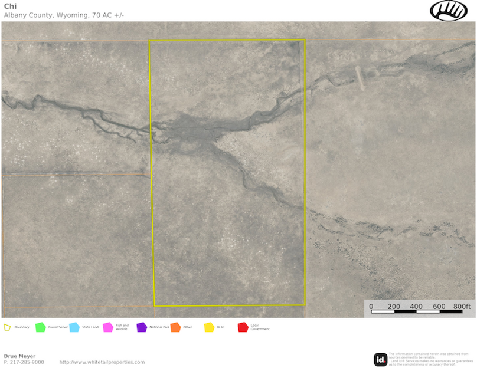Click the 800ft label on scale bar
Screen dimensions: 477x368
[x=462, y=306]
